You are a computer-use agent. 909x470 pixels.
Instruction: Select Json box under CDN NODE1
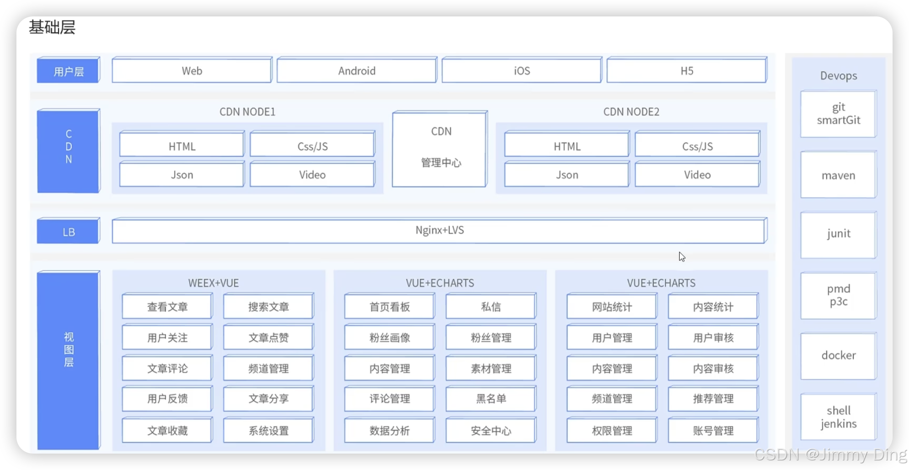tap(182, 174)
